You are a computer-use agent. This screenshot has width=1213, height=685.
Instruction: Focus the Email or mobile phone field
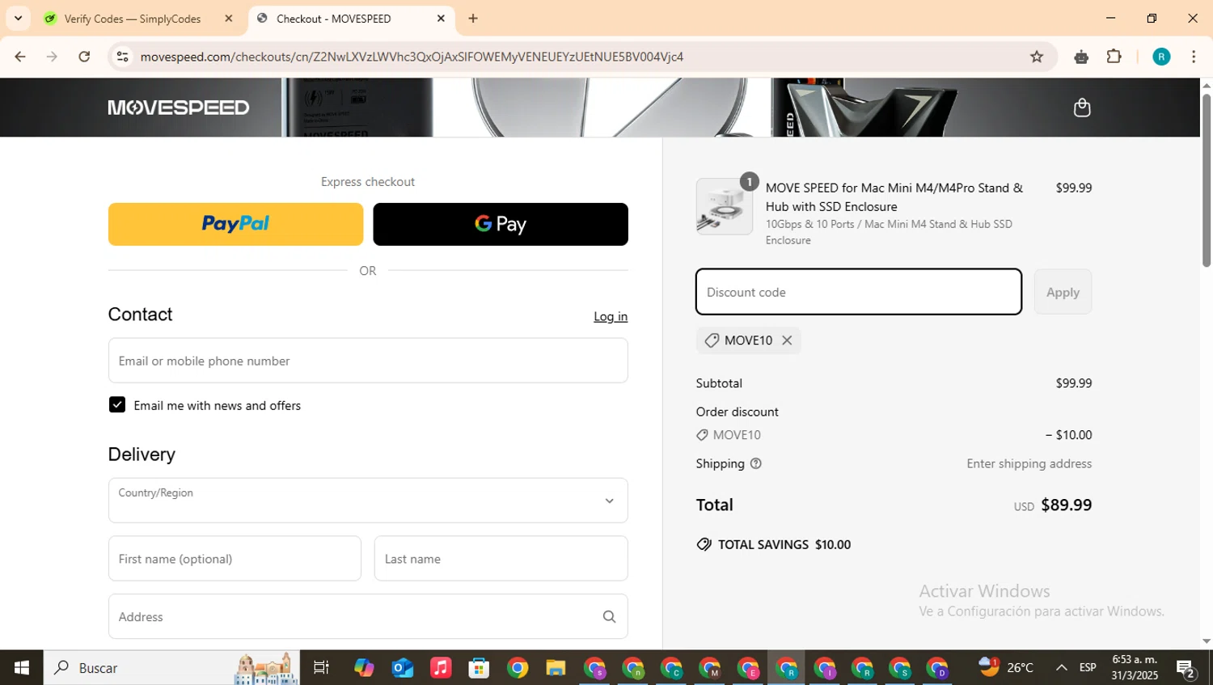point(368,361)
